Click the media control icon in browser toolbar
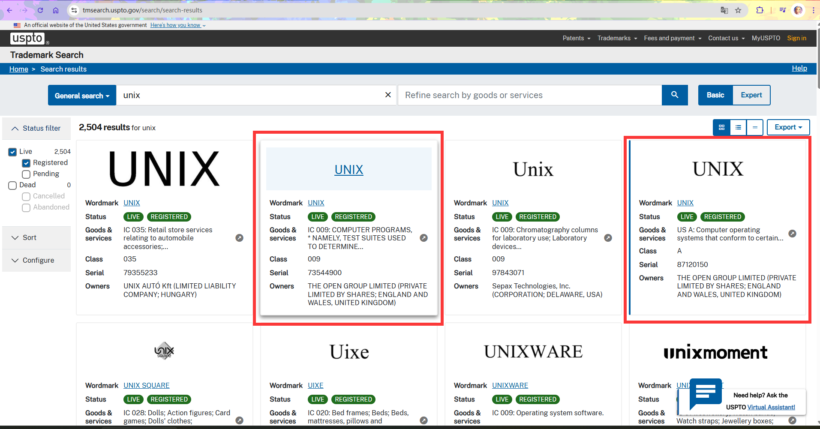 click(783, 10)
